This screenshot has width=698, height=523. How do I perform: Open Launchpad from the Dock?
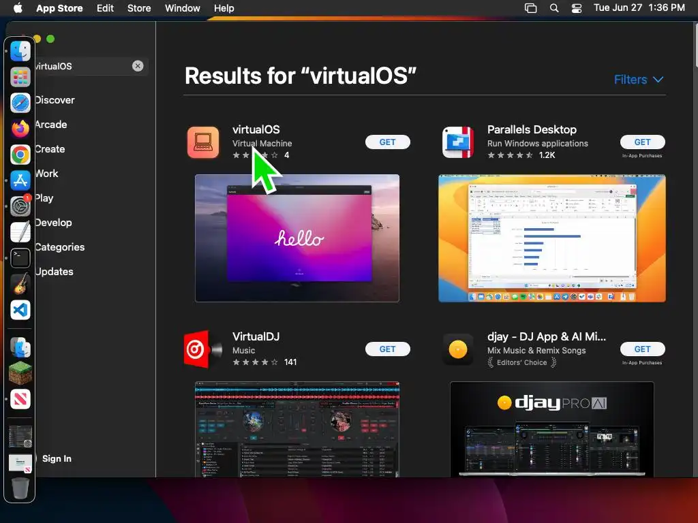(20, 77)
